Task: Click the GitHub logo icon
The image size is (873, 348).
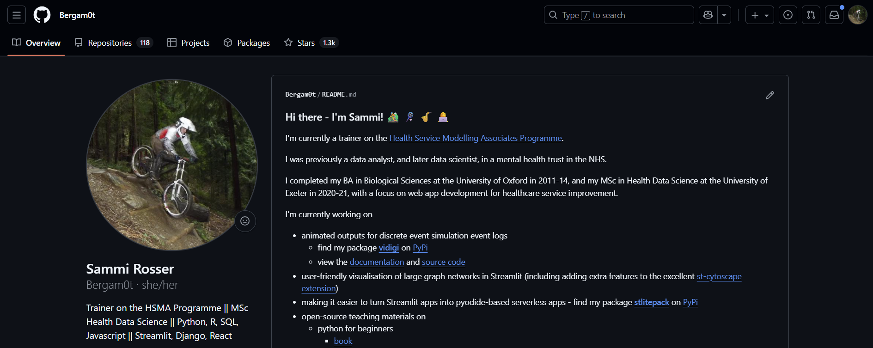Action: coord(42,15)
